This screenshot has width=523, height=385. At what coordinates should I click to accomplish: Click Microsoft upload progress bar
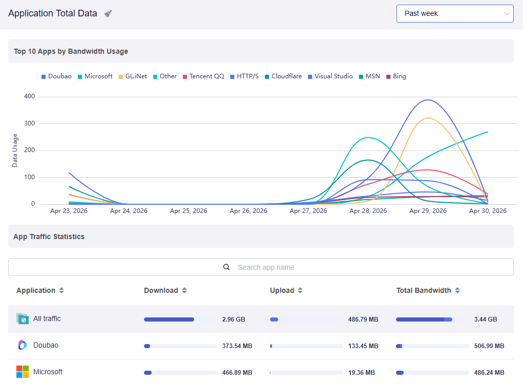point(306,373)
